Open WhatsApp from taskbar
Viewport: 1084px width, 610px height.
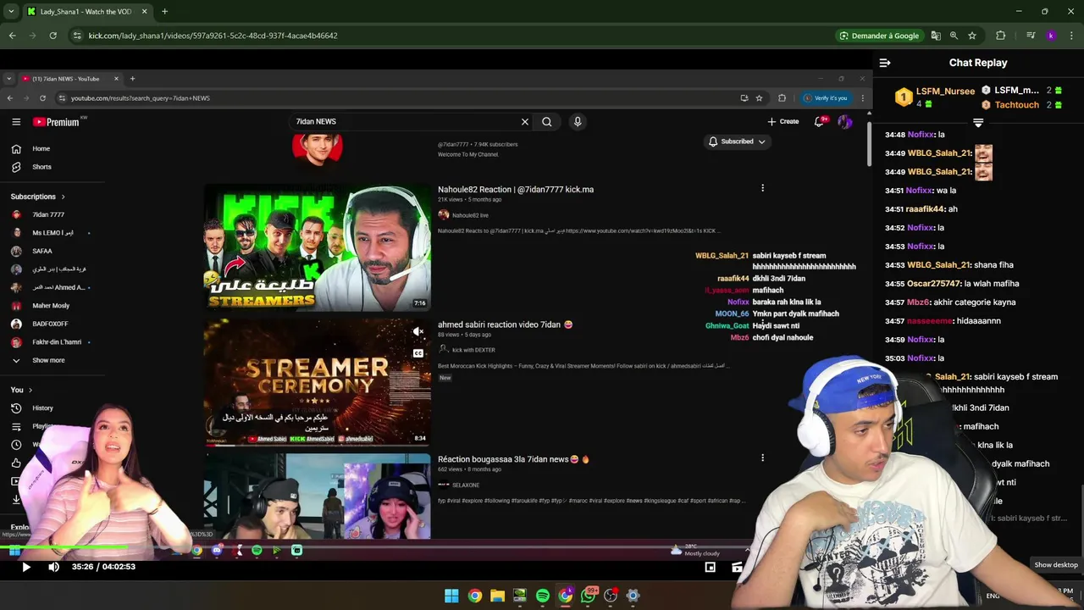click(588, 596)
